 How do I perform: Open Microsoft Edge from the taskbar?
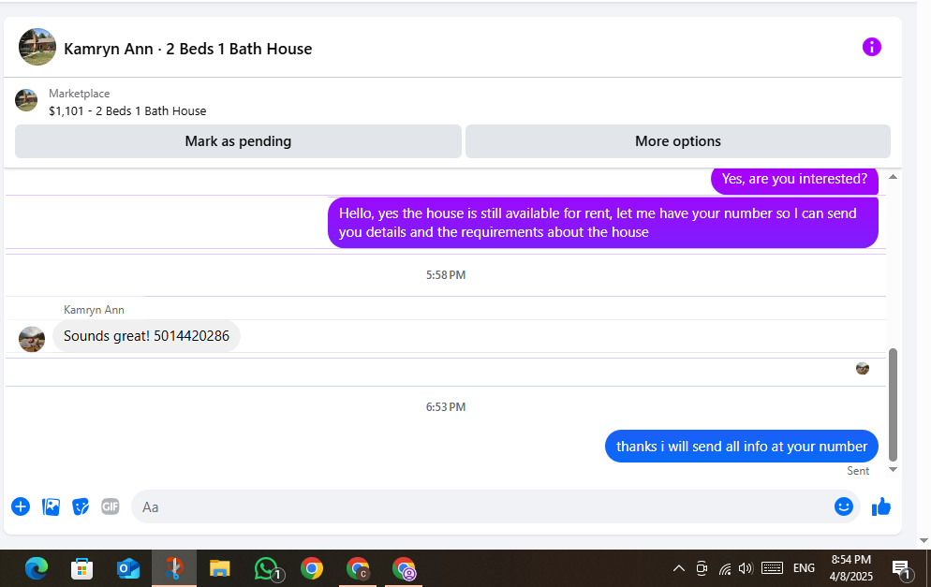[x=37, y=568]
